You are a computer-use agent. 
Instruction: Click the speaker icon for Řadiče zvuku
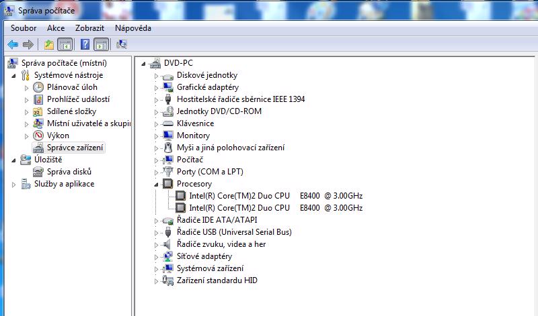tap(167, 244)
